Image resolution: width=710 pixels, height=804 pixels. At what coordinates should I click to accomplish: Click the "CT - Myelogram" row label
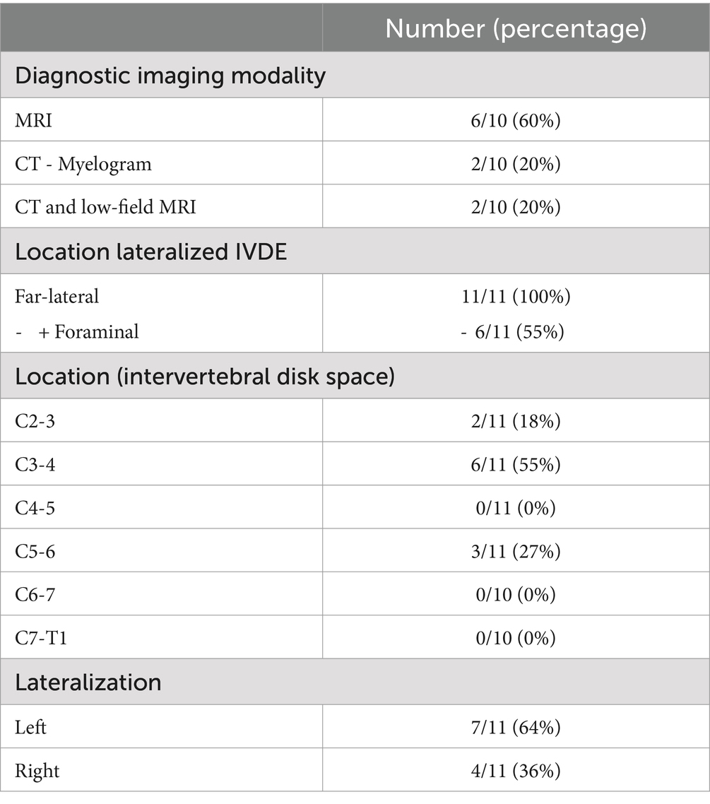point(83,164)
